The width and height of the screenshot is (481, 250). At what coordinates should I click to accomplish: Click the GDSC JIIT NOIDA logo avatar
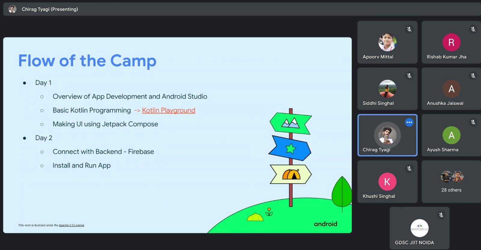(x=419, y=228)
